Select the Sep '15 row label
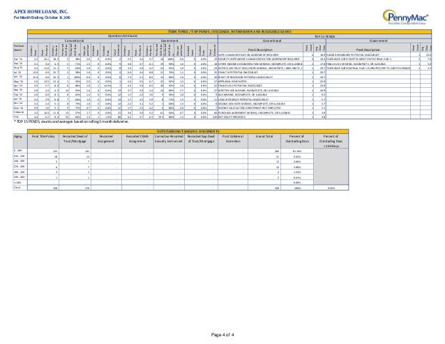The width and height of the screenshot is (445, 344). pyautogui.click(x=18, y=63)
